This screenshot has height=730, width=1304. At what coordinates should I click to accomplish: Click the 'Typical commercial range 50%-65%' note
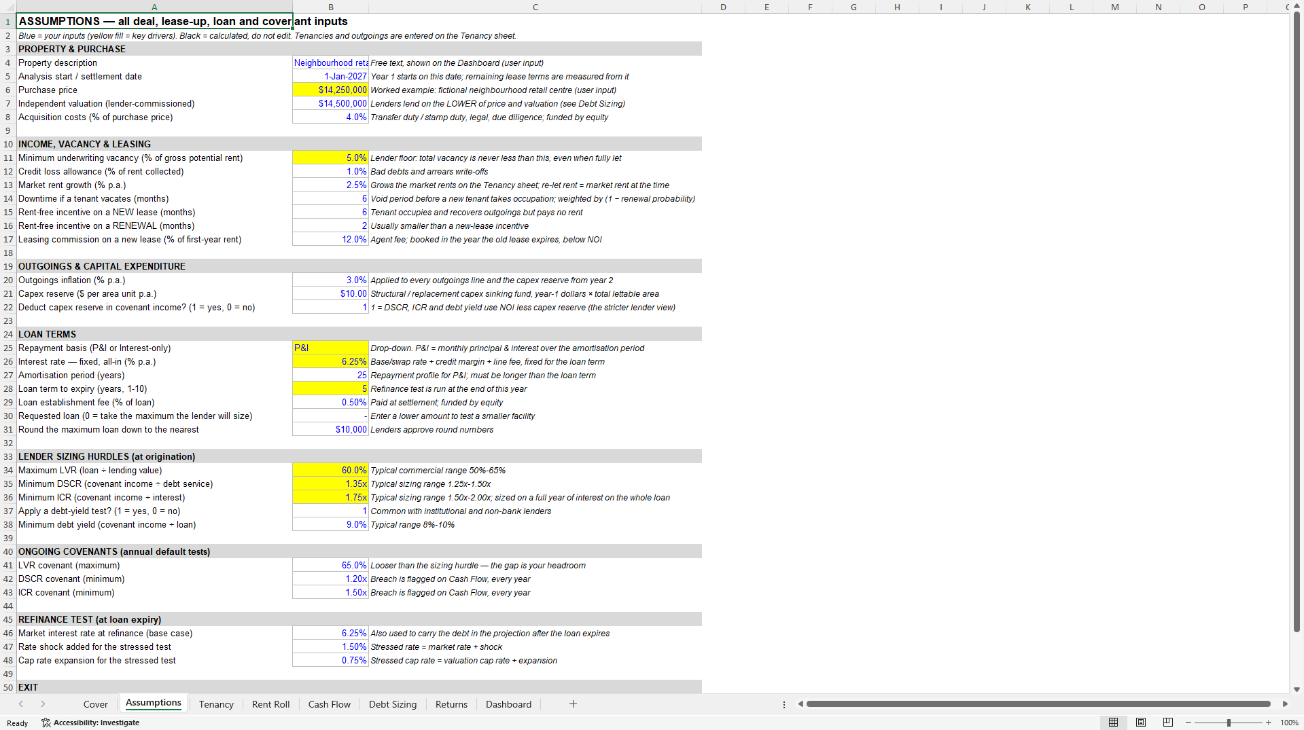438,470
